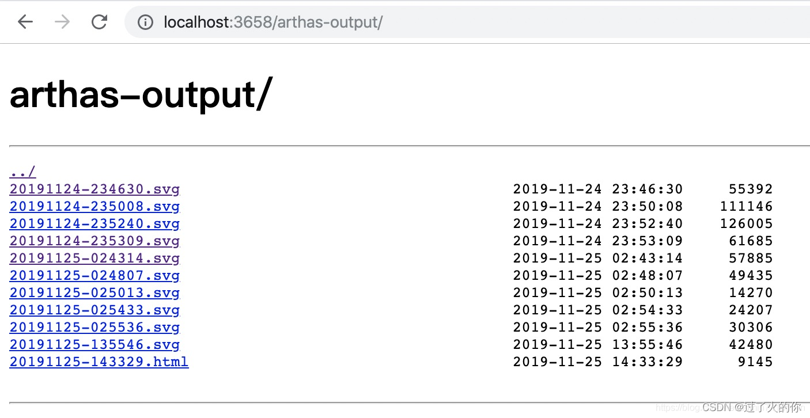Click the 2019-11-25 14:33:29 timestamp text
The height and width of the screenshot is (418, 810).
(597, 362)
